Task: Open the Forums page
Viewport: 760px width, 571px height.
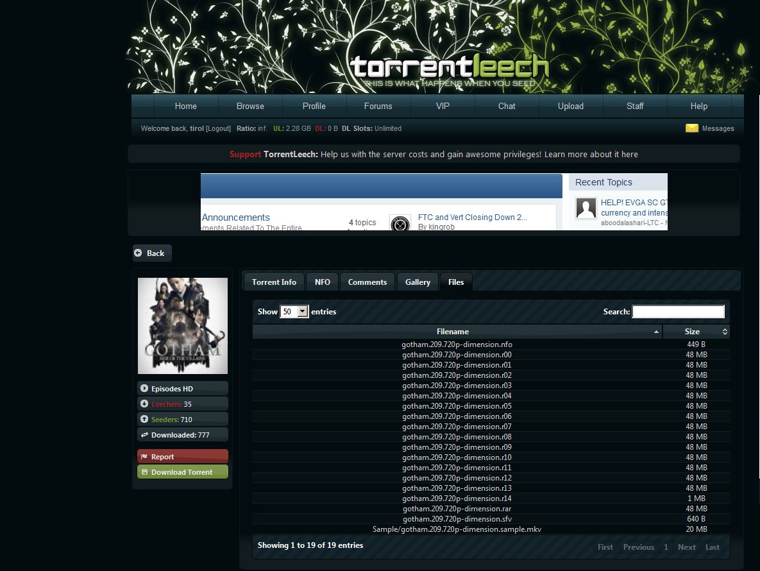Action: click(378, 106)
